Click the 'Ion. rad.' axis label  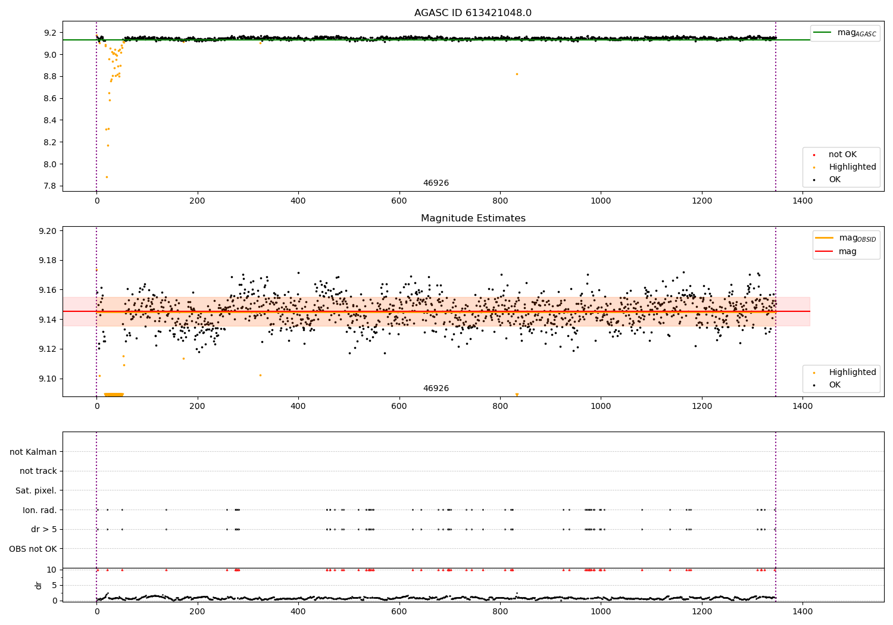[39, 510]
